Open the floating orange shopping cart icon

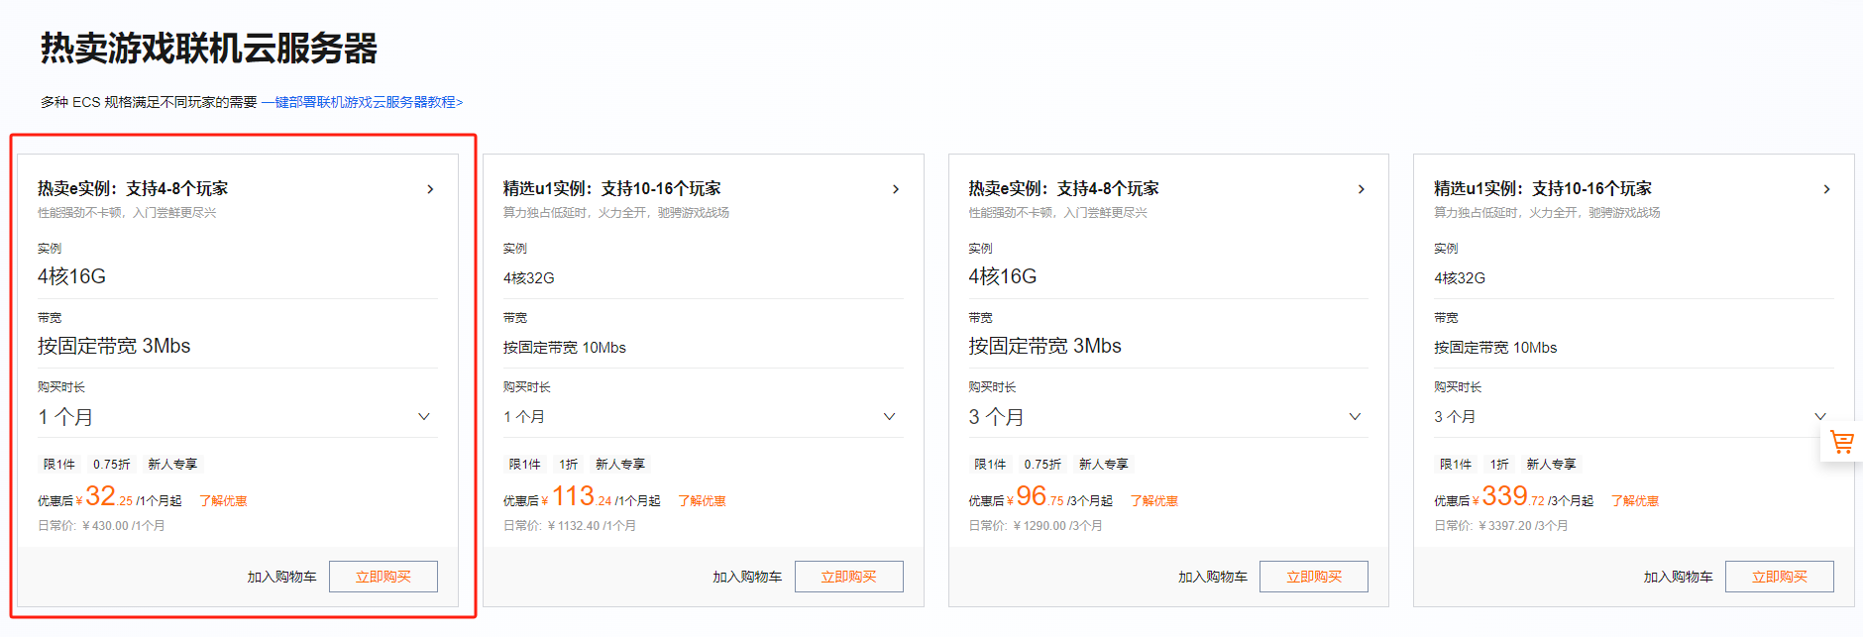pyautogui.click(x=1841, y=442)
